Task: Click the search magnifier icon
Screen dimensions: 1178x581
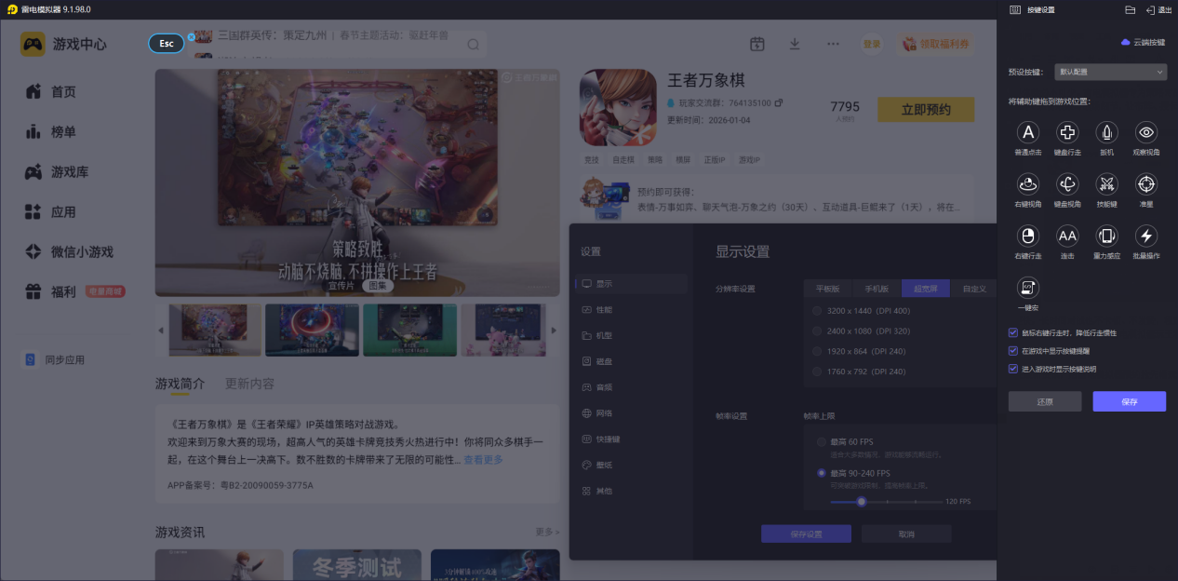Action: click(473, 44)
